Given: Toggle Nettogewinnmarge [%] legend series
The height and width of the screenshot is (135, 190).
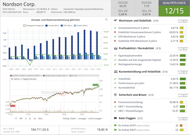Looking at the screenshot, I should [x=33, y=26].
